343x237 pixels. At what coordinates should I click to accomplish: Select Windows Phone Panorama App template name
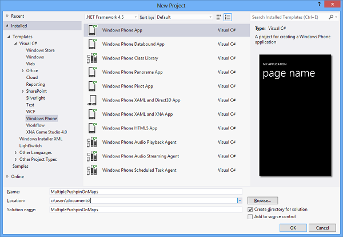coord(133,72)
